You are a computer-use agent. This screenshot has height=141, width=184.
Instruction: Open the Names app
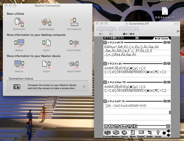[x=116, y=134]
